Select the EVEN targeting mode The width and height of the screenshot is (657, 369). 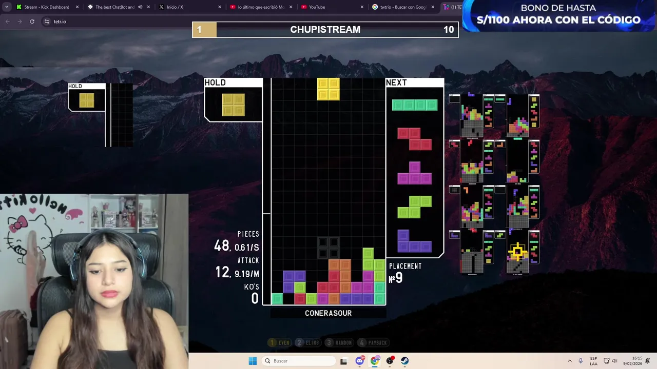(280, 342)
